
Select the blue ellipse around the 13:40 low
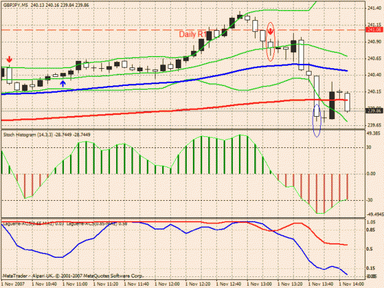click(x=316, y=120)
